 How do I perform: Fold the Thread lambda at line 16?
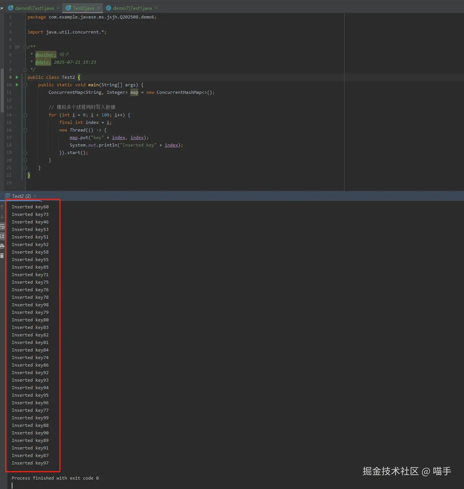(25, 130)
